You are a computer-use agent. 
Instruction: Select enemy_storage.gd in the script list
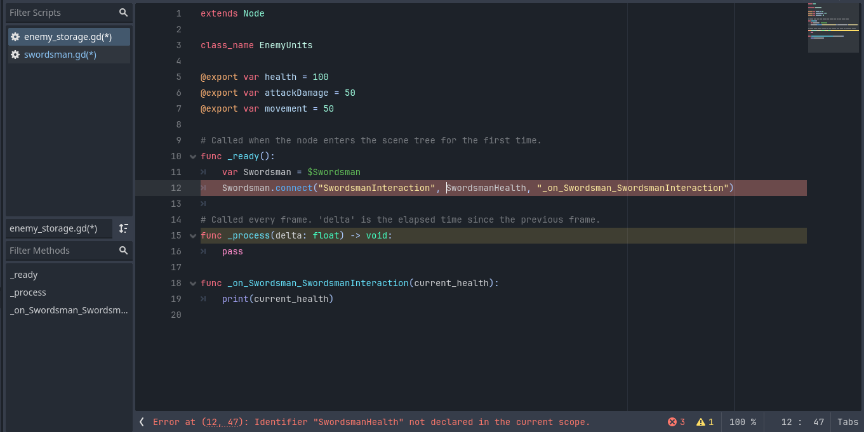pyautogui.click(x=68, y=37)
